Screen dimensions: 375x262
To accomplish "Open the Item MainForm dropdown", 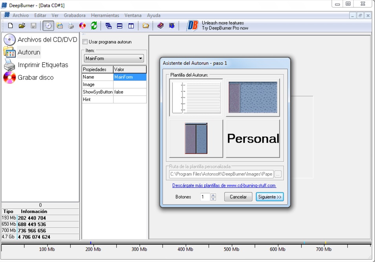I will 114,59.
